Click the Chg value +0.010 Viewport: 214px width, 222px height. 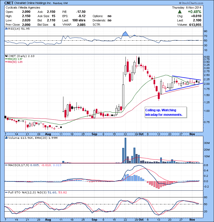click(x=196, y=16)
